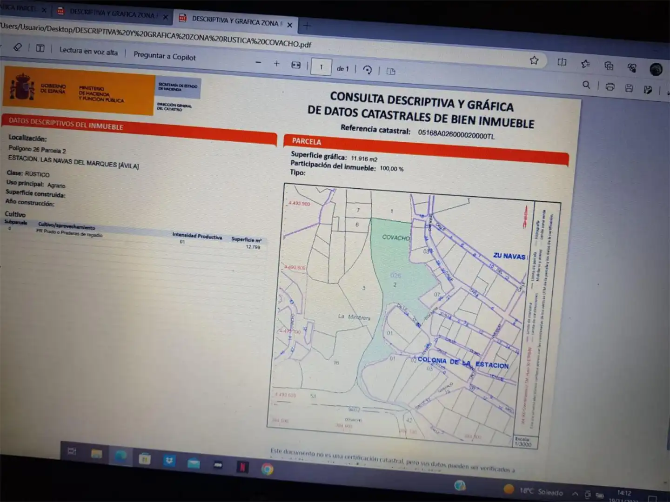Click the COVACHO label on map
Image resolution: width=670 pixels, height=502 pixels.
click(x=396, y=238)
